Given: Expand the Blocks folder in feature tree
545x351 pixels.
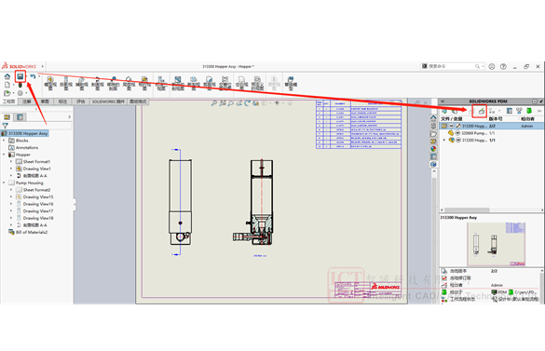Looking at the screenshot, I should 4,141.
